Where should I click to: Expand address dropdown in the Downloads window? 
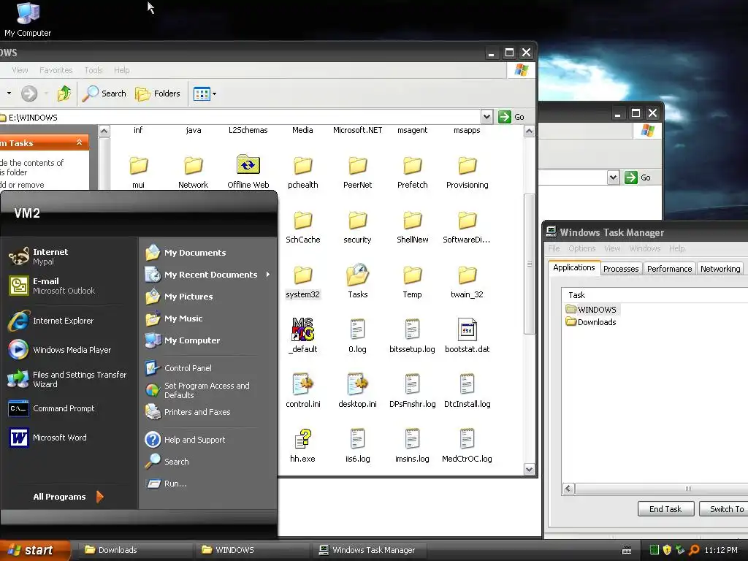[x=613, y=178]
